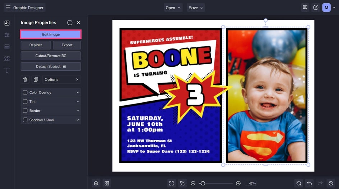Click the Edit Image button
Viewport: 339px width, 189px height.
[x=51, y=34]
